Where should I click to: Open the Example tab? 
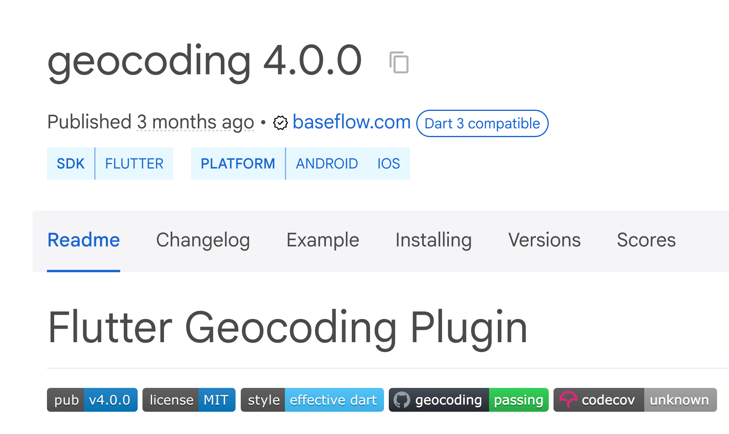[x=323, y=241]
